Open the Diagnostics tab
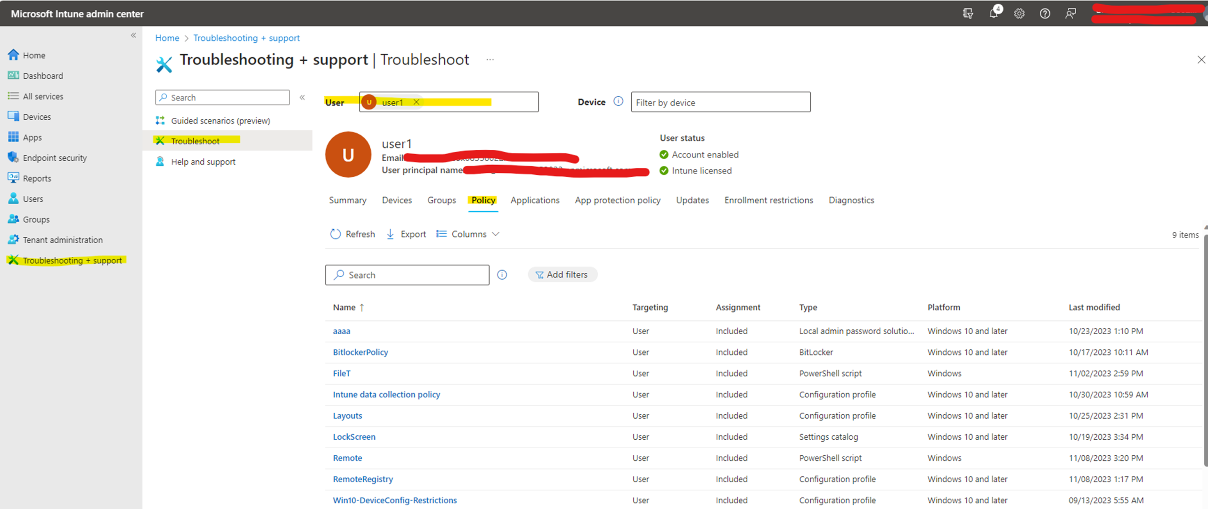The image size is (1208, 509). point(851,200)
